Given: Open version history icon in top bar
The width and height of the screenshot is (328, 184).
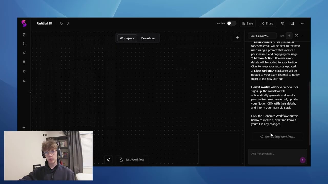Looking at the screenshot, I should 282,23.
